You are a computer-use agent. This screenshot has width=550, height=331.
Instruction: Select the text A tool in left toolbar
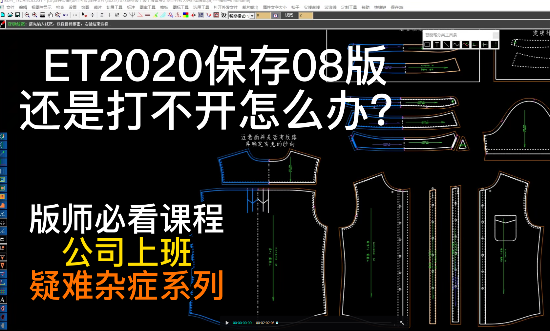coord(3,300)
